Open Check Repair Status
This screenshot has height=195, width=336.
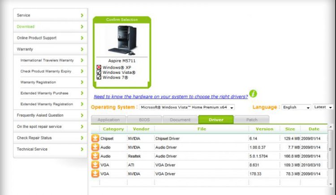coord(50,138)
